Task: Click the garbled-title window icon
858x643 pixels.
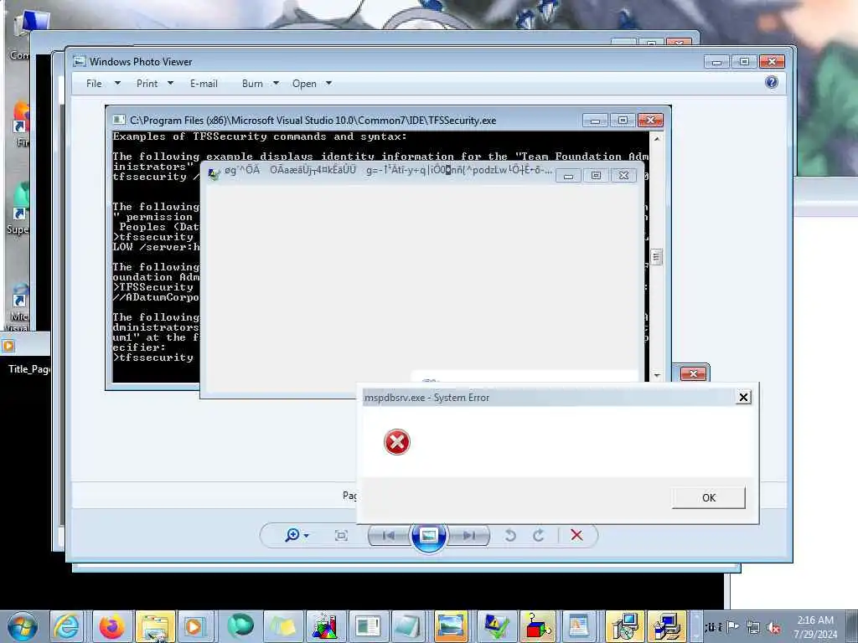Action: (x=214, y=173)
